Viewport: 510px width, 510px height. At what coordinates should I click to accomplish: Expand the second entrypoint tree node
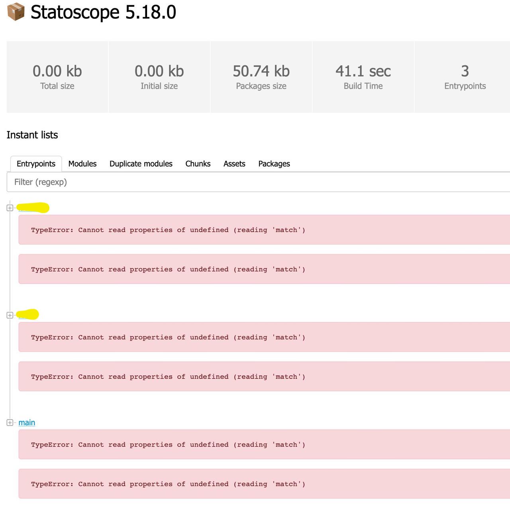[x=10, y=315]
